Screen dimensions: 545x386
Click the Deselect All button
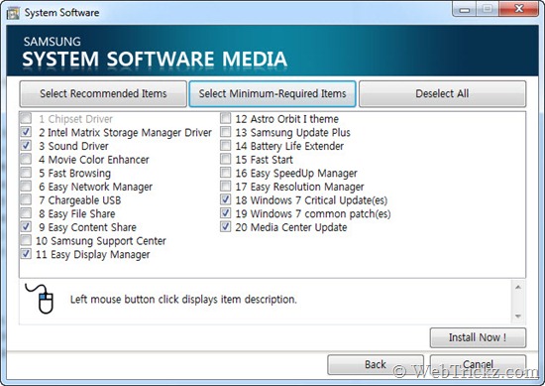point(442,93)
